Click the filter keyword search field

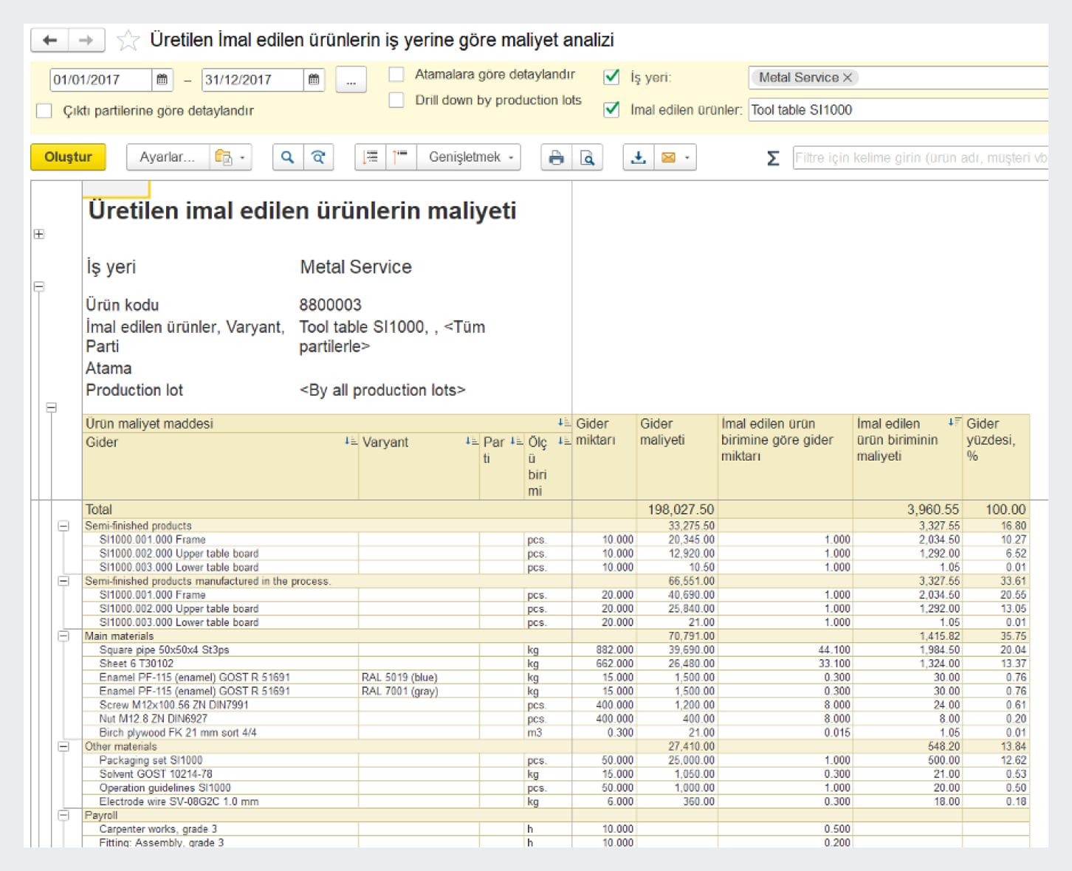(919, 158)
